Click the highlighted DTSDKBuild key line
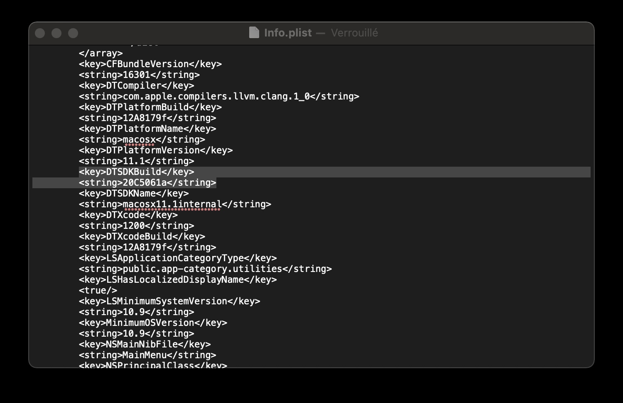The image size is (623, 403). (136, 172)
